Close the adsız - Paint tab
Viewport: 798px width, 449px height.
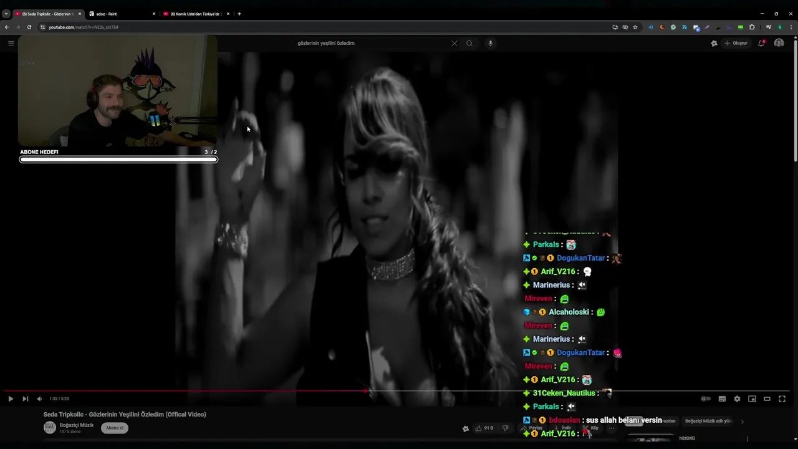(154, 14)
